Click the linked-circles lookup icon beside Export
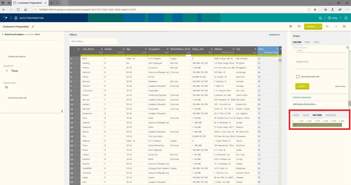 [x=299, y=26]
